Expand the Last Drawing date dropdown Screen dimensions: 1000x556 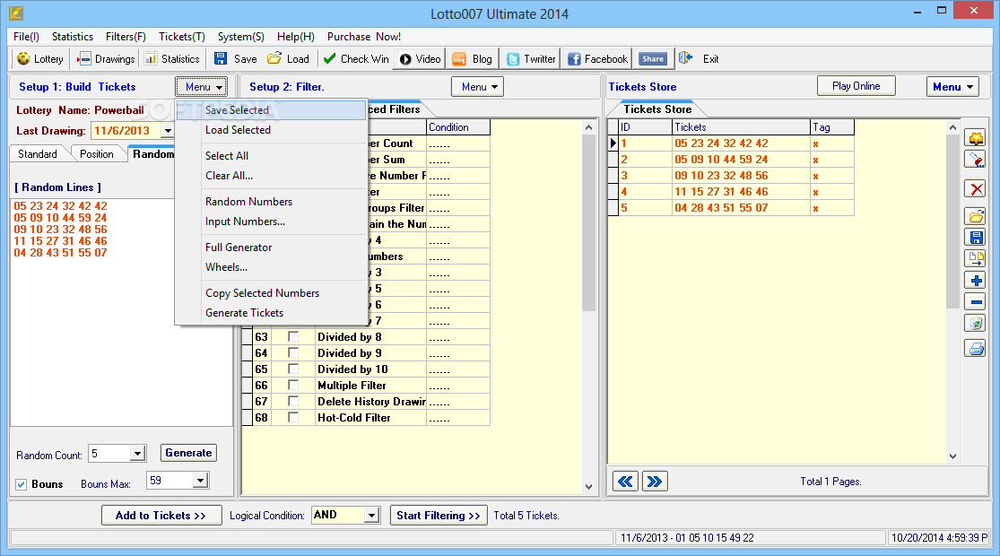coord(168,131)
